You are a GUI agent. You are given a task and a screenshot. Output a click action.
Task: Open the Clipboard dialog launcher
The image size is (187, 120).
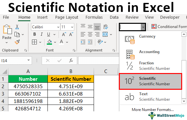[x=26, y=51]
